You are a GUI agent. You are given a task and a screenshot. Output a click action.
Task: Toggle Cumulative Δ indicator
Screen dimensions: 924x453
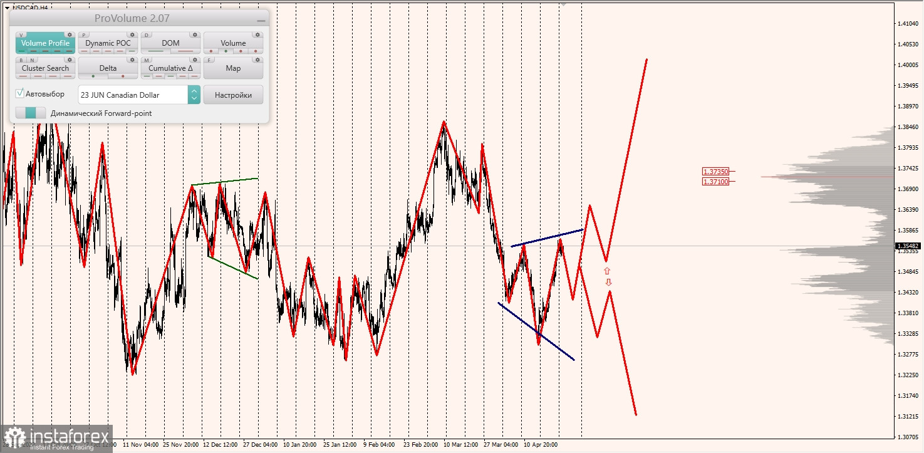[170, 68]
